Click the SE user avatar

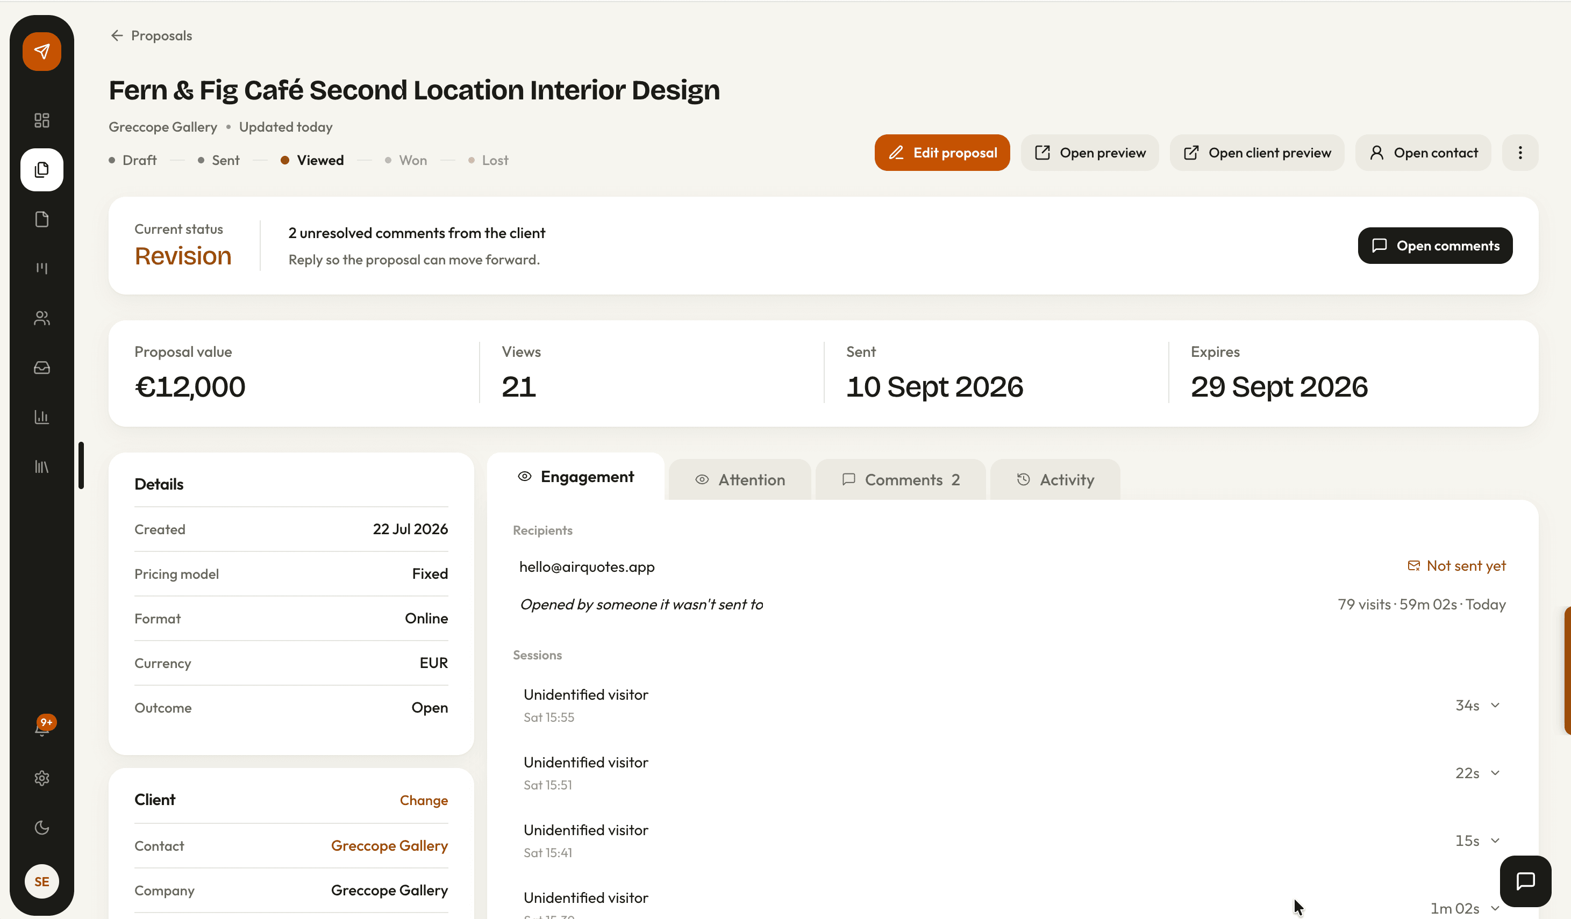tap(42, 881)
